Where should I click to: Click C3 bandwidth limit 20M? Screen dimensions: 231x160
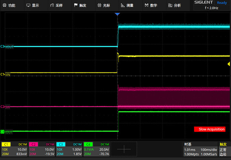pos(60,154)
